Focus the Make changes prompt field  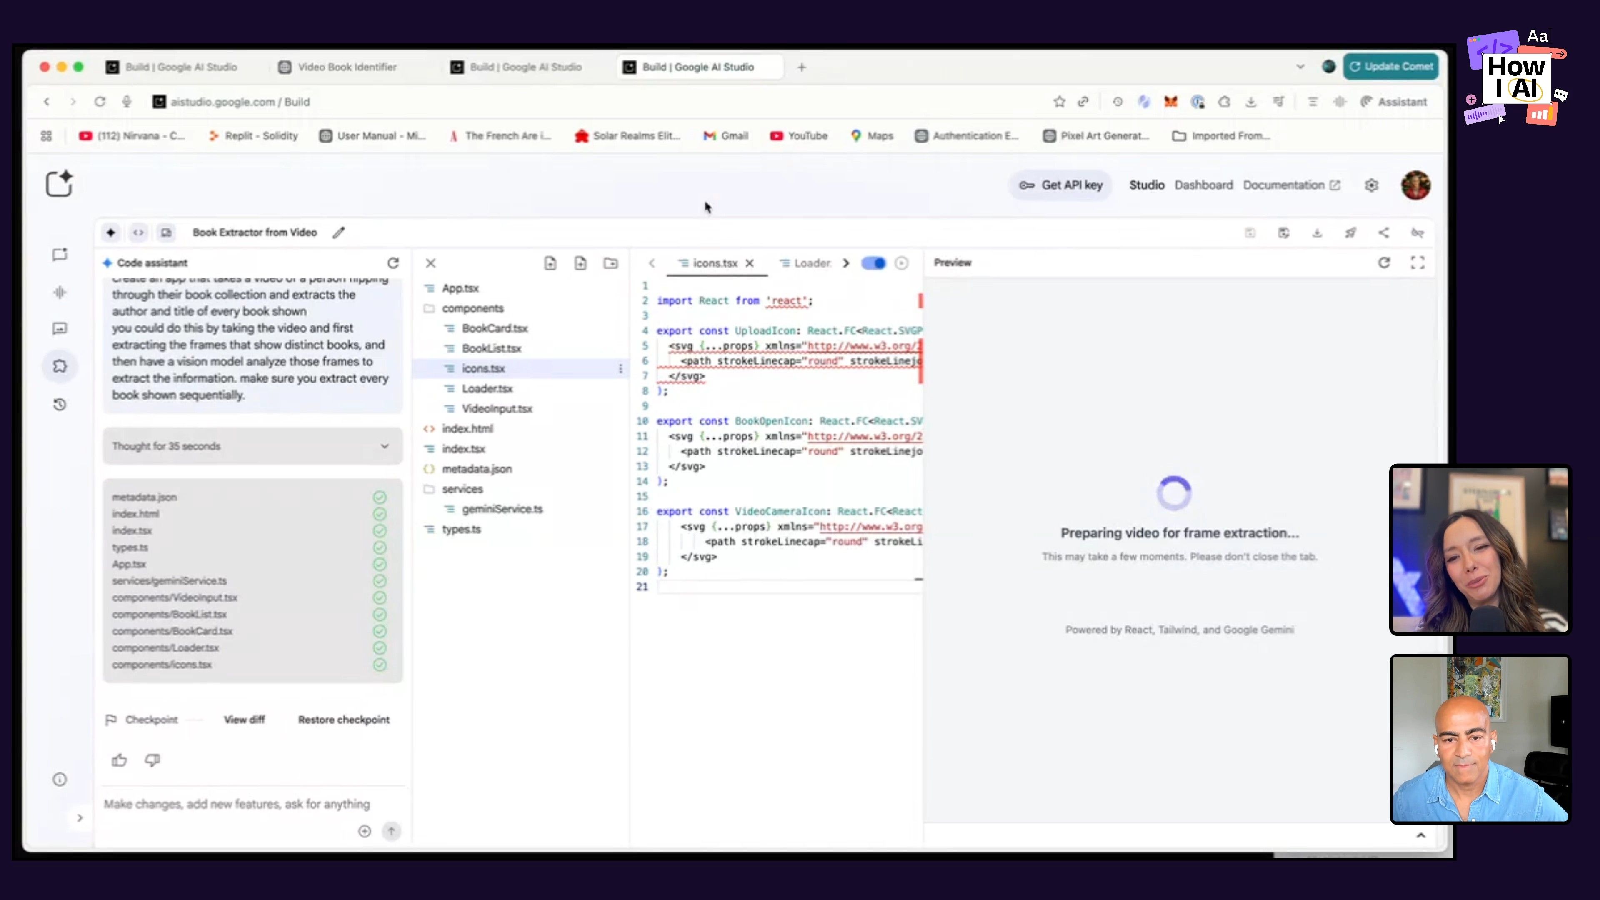pyautogui.click(x=237, y=804)
